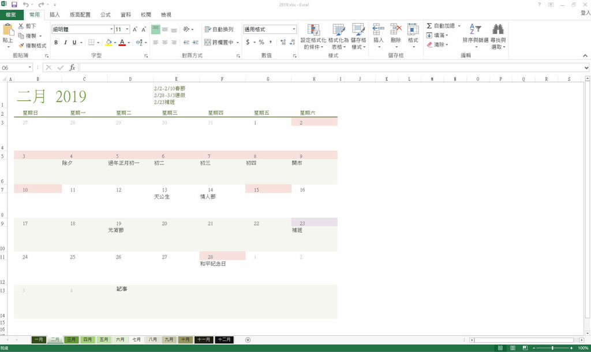The width and height of the screenshot is (591, 352).
Task: Open the March (三月) sheet tab
Action: coord(71,339)
